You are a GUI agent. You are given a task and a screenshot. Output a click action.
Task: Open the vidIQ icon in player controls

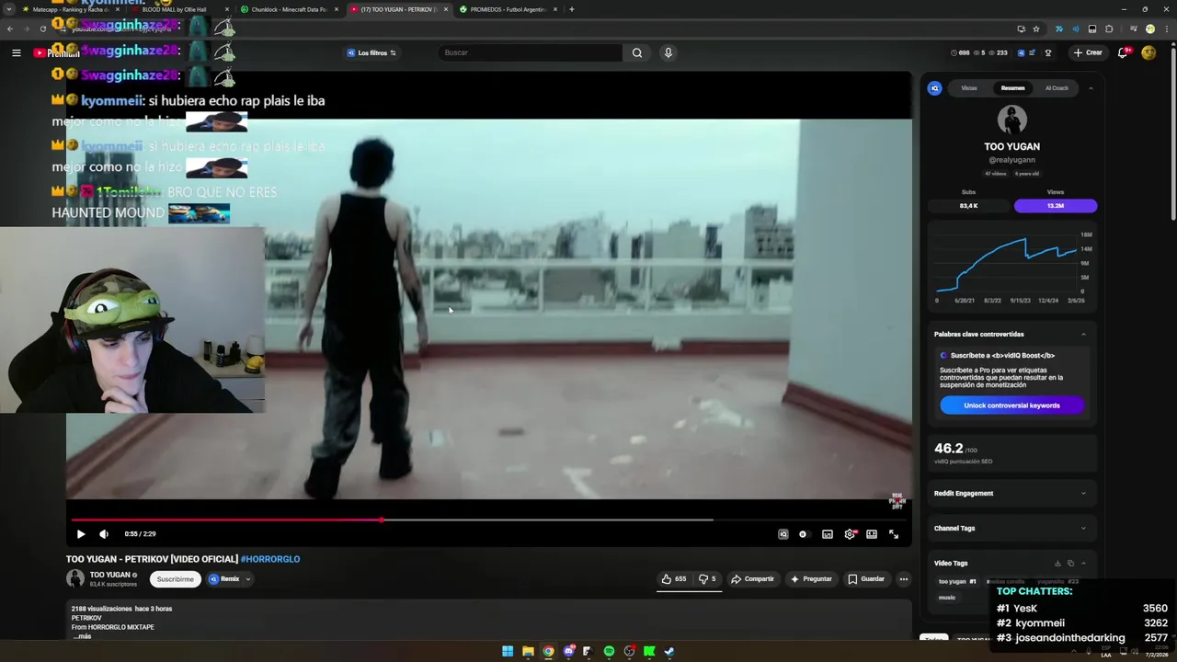(783, 534)
